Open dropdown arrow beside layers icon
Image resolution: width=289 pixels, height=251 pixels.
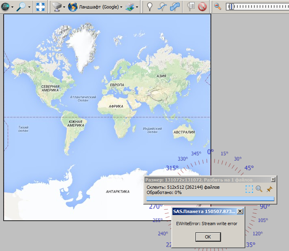tap(138, 7)
